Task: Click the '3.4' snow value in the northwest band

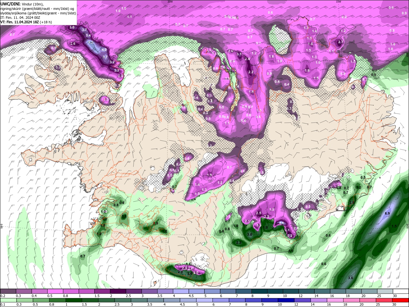Action: [x=88, y=35]
